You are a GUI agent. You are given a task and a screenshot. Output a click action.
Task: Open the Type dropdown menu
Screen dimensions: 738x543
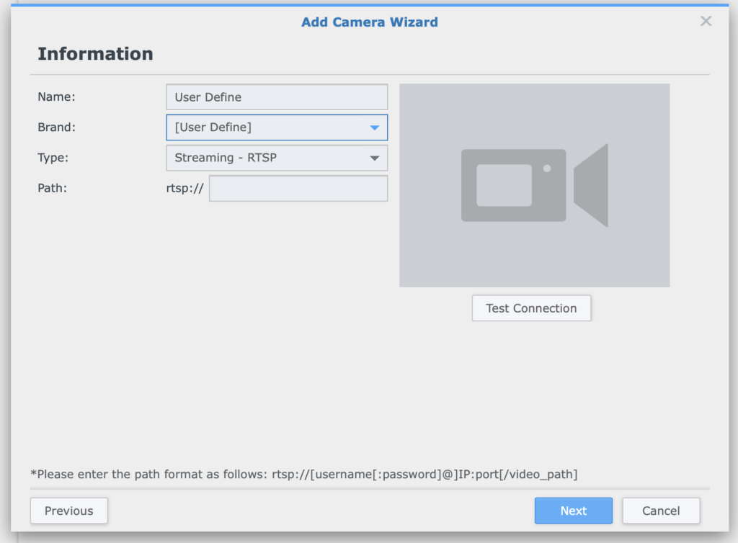(x=277, y=158)
